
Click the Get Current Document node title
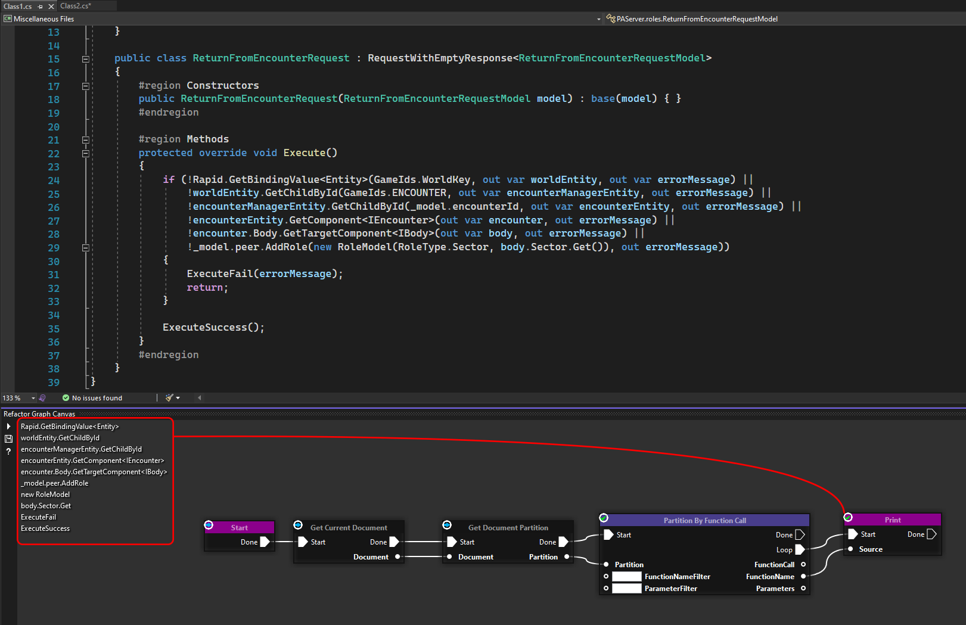coord(349,528)
